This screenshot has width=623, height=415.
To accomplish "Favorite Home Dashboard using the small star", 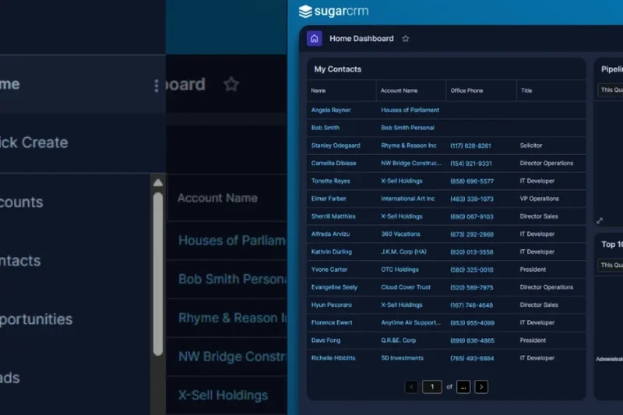I will (x=405, y=39).
